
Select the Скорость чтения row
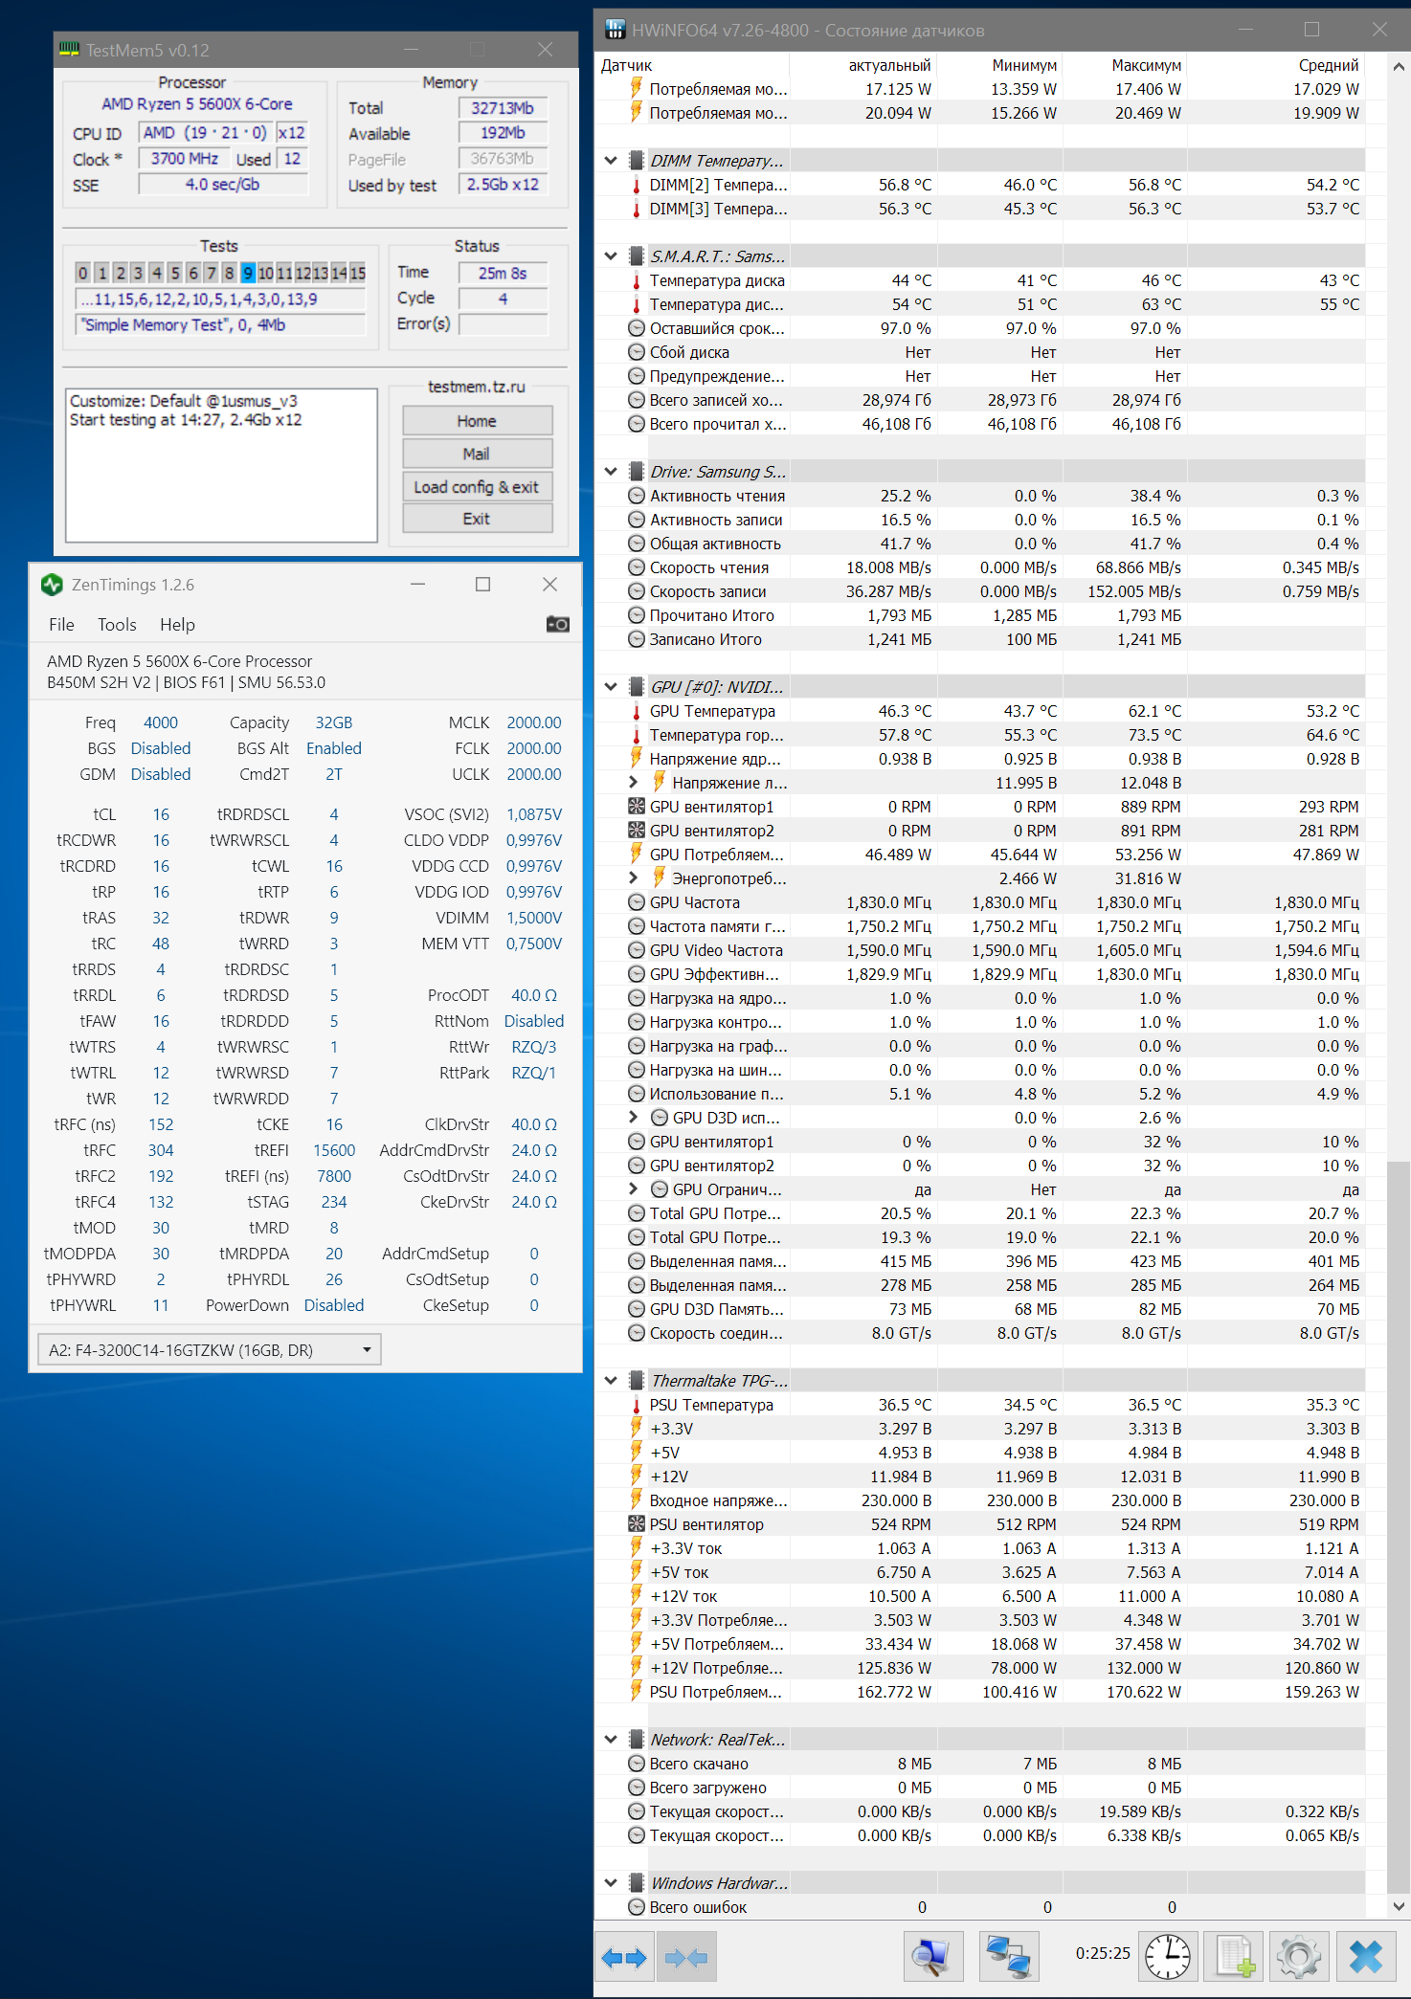tap(979, 567)
